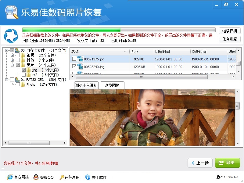Click the Photo folder icon under FAT32 GEIL
Viewport: 244px width, 183px height.
pos(23,84)
